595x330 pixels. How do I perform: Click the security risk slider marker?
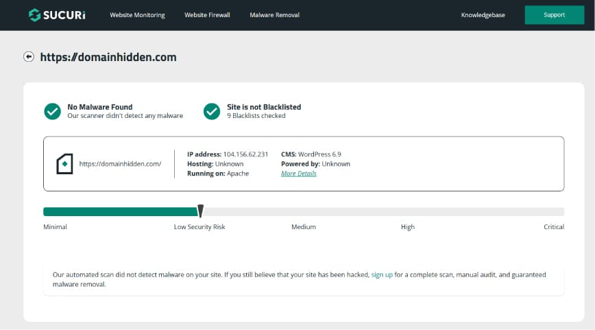[x=200, y=211]
